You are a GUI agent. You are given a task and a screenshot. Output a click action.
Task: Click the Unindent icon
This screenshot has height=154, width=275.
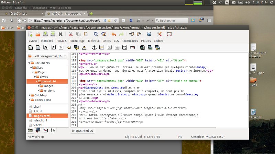pos(131,34)
